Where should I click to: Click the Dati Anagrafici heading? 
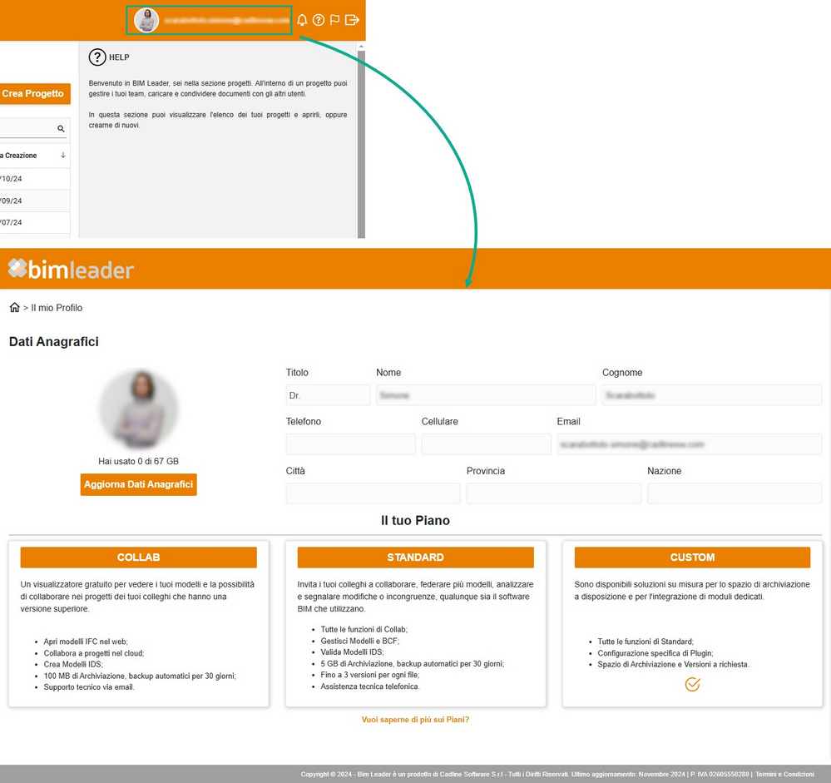pos(54,342)
